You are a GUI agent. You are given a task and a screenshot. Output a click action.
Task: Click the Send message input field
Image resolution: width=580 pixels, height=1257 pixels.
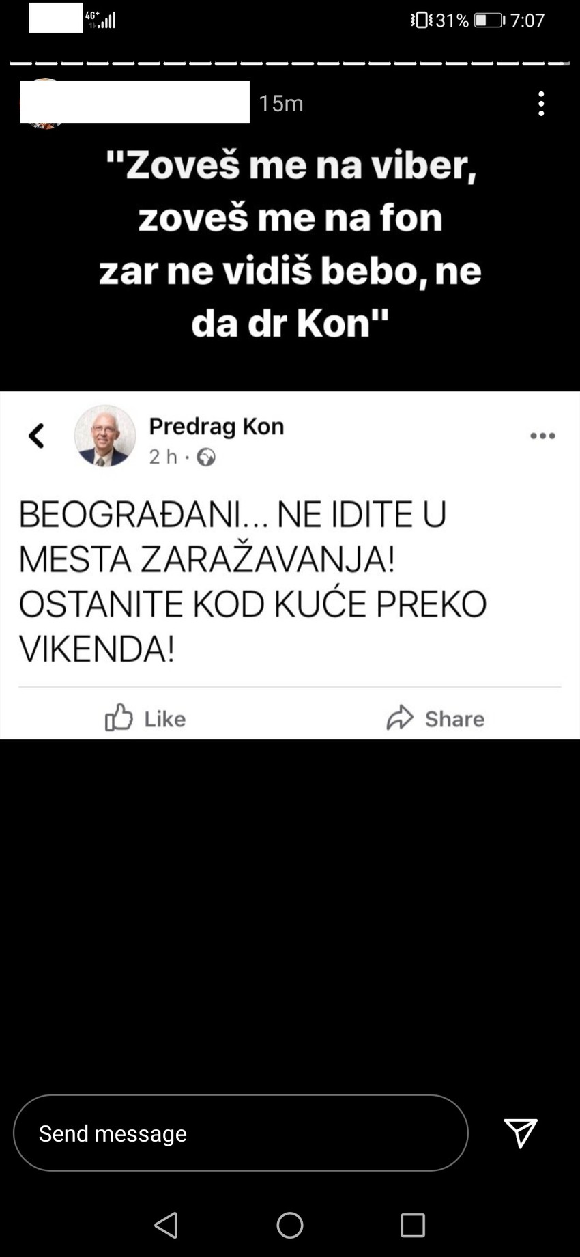(x=241, y=1133)
